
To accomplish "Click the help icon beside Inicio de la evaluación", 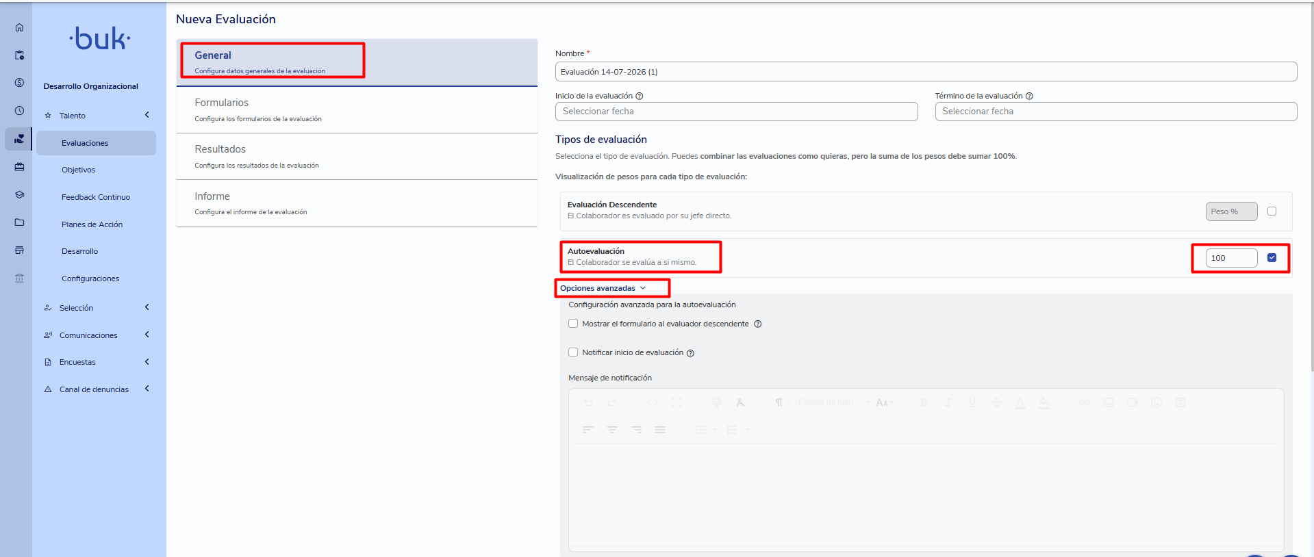I will [640, 96].
